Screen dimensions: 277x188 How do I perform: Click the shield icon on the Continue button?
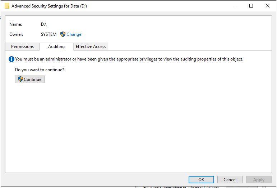click(20, 79)
